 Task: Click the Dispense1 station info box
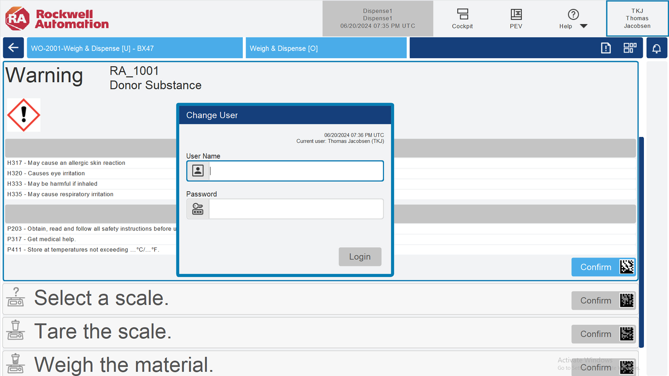click(377, 18)
